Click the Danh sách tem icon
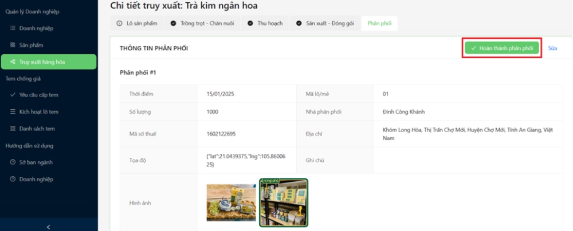The width and height of the screenshot is (573, 231). 13,129
